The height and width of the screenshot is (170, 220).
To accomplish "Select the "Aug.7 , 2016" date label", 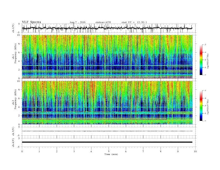I will [x=77, y=22].
